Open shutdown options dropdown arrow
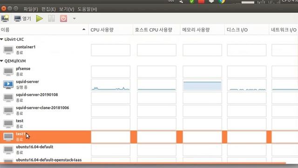298x168 pixels. [x=74, y=19]
